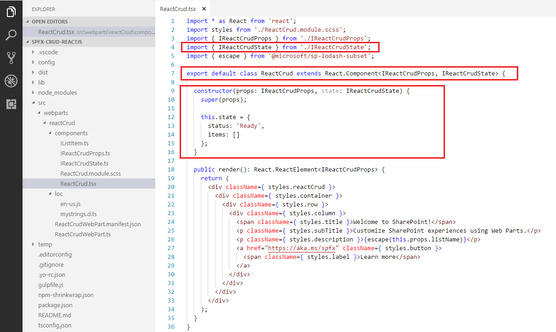Select ReactCrud.tsx under Open Editors
The image size is (556, 332).
56,32
